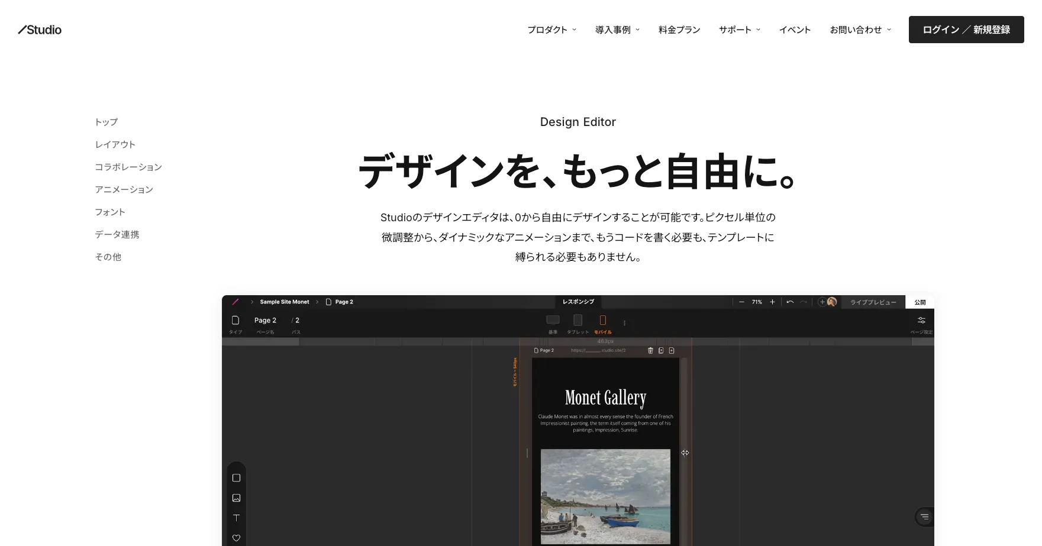Screen dimensions: 1042x546
Task: Click the Page 2 page name field
Action: 265,320
